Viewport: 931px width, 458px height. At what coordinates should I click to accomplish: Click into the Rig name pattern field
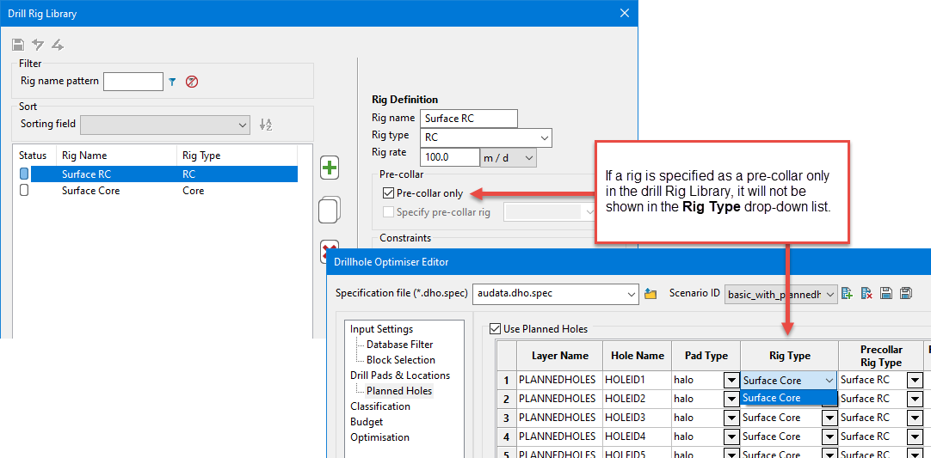pyautogui.click(x=133, y=82)
